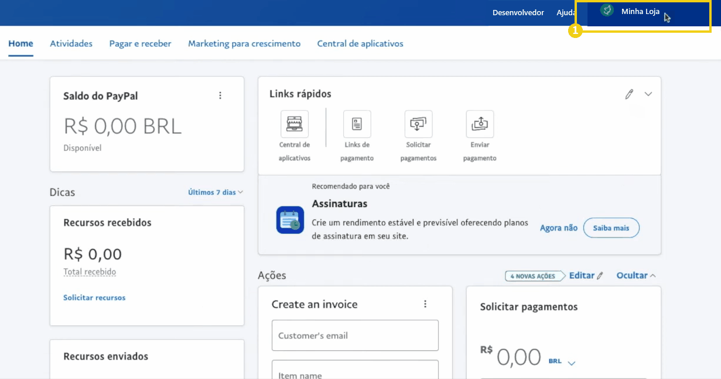Open the Ajuda header link
This screenshot has width=721, height=379.
pos(567,12)
